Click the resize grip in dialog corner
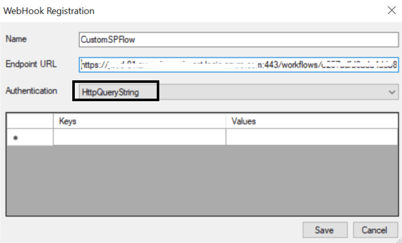The width and height of the screenshot is (402, 243). click(398, 239)
